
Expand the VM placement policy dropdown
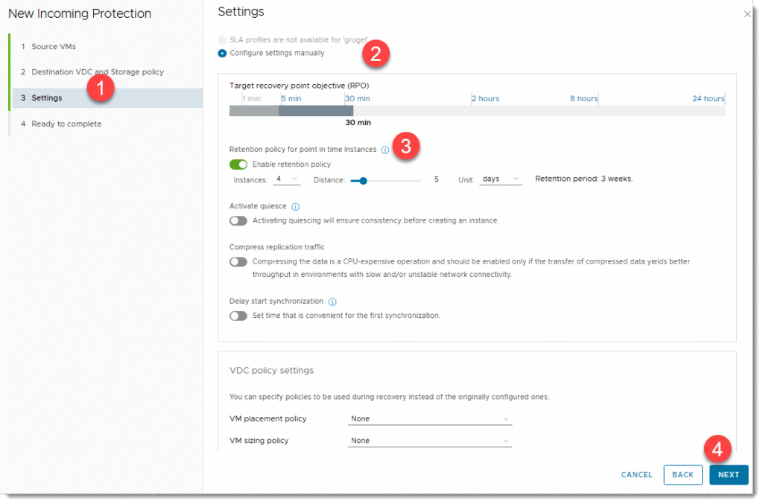pyautogui.click(x=430, y=419)
